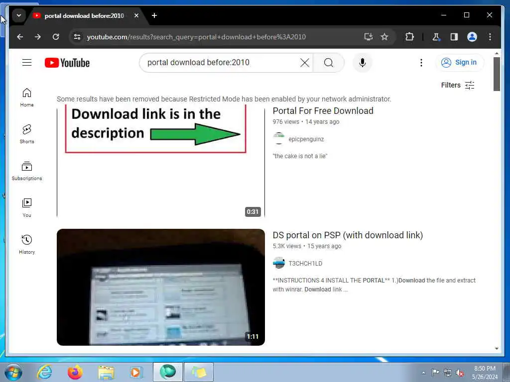Open the Chrome Labs flask icon
This screenshot has width=510, height=382.
point(436,37)
